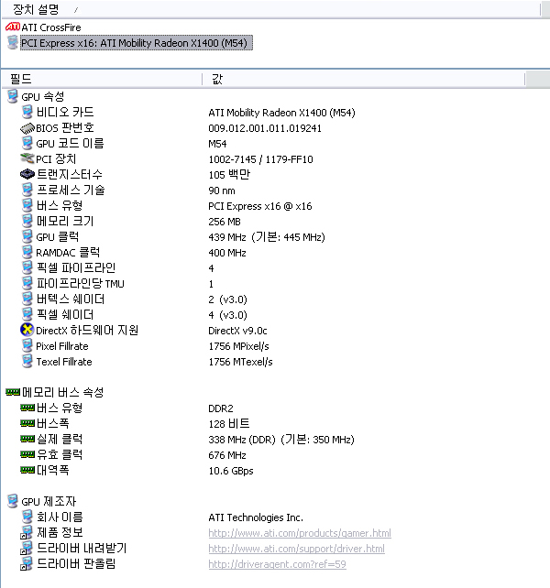Click the icon beside 프로세스 기술
The image size is (550, 588).
point(27,190)
